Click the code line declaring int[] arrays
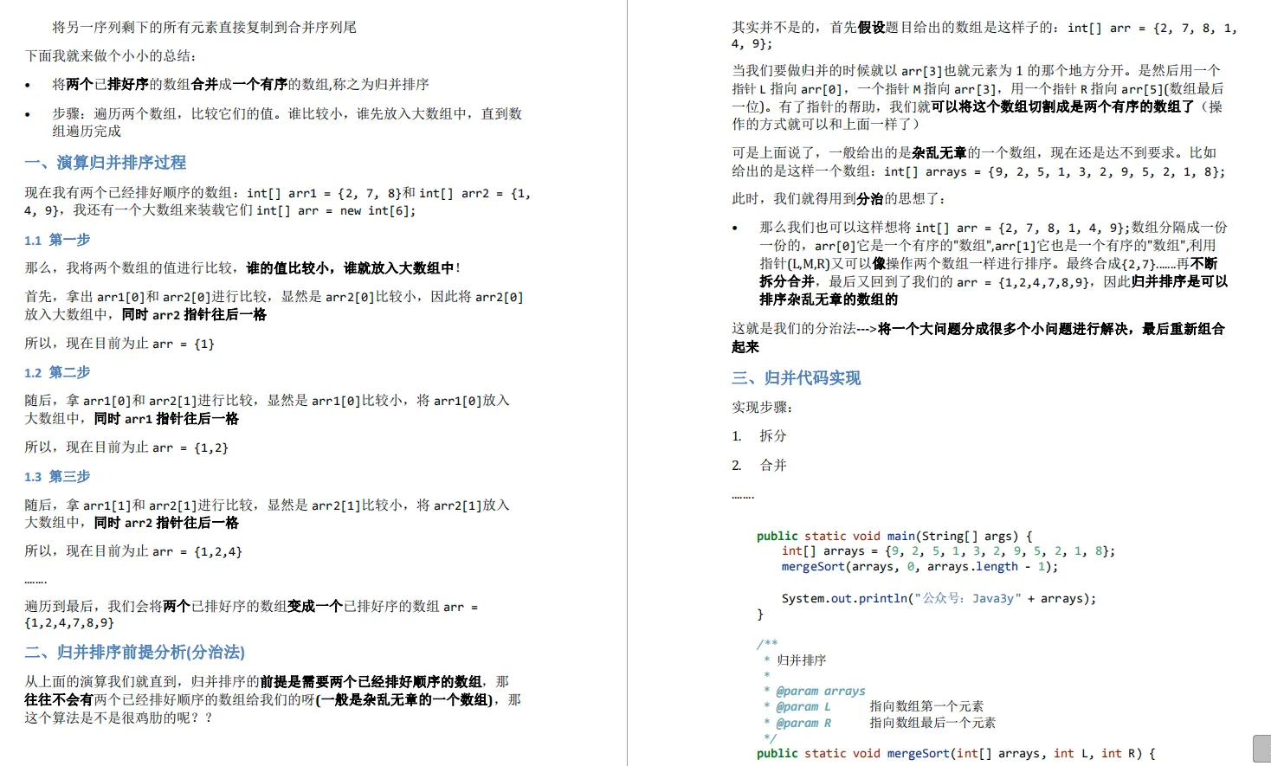This screenshot has width=1271, height=766. point(948,551)
